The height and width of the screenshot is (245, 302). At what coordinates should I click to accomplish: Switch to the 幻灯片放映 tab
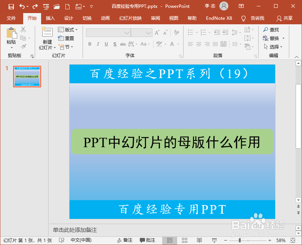(x=130, y=18)
